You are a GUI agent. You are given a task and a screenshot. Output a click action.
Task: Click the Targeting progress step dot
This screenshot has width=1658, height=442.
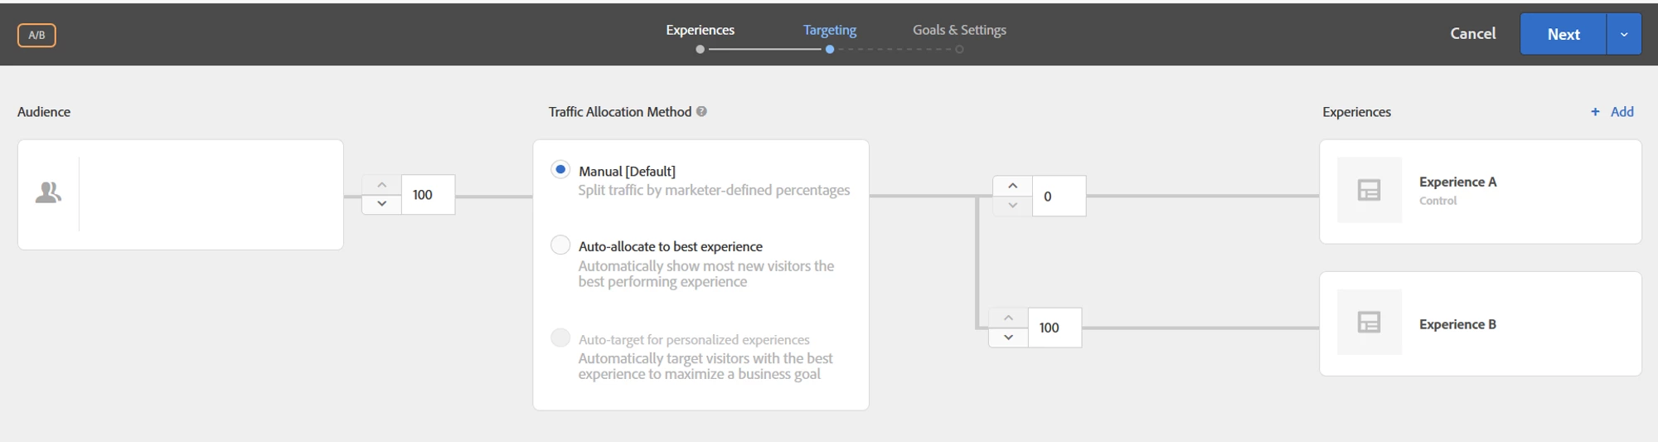[x=830, y=50]
